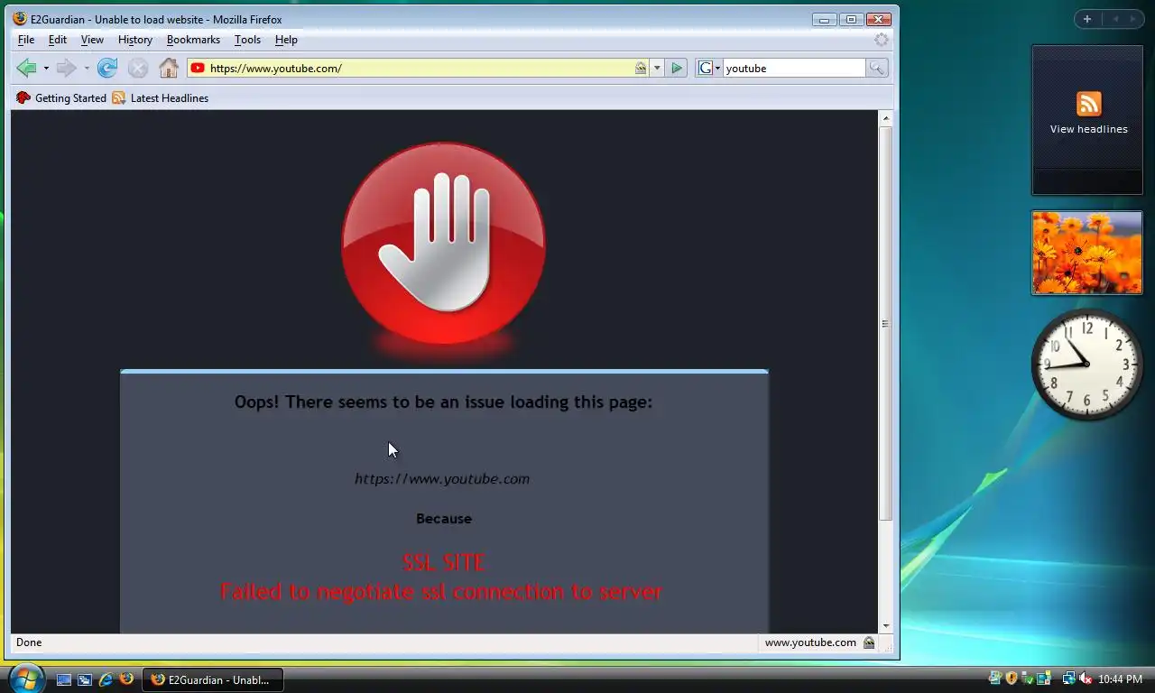This screenshot has height=693, width=1155.
Task: Open the File menu
Action: (26, 40)
